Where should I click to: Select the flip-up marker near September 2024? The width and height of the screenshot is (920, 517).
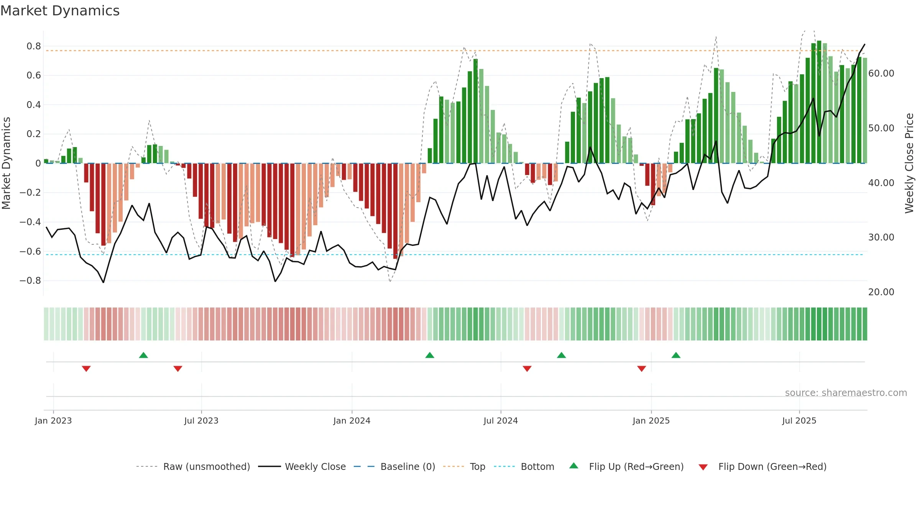point(562,355)
